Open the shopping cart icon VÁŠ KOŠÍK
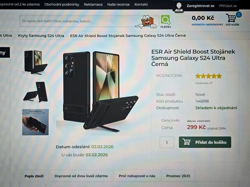Image resolution: width=250 pixels, height=187 pixels. pyautogui.click(x=231, y=18)
